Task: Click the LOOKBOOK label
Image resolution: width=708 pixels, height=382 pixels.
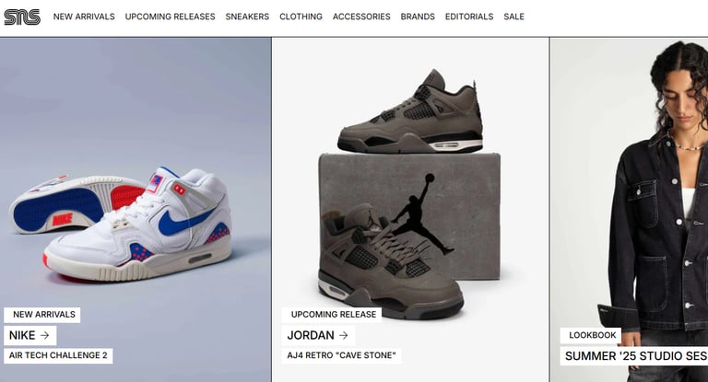Action: 591,335
